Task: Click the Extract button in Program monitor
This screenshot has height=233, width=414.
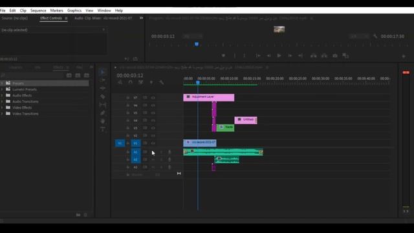Action: pyautogui.click(x=324, y=56)
